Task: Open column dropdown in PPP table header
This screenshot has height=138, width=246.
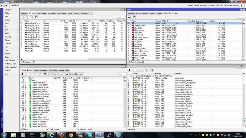Action: pos(244,21)
